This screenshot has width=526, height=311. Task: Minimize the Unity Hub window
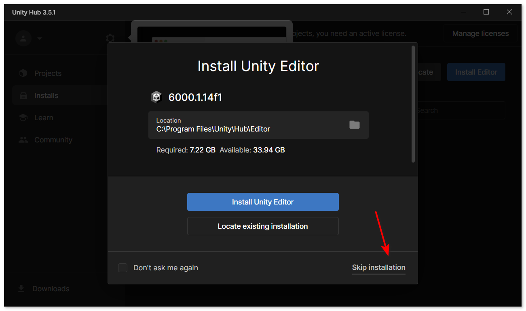click(463, 12)
